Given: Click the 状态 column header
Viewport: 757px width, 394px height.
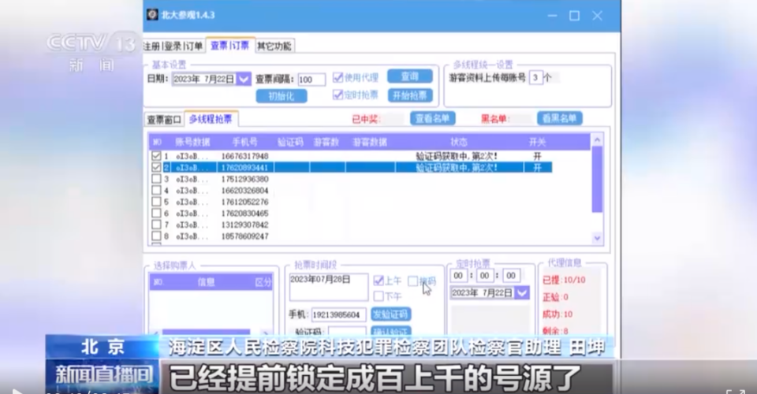Looking at the screenshot, I should click(459, 142).
